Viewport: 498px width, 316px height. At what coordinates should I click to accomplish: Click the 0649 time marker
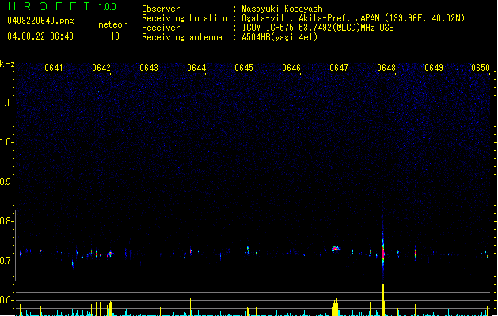[434, 68]
